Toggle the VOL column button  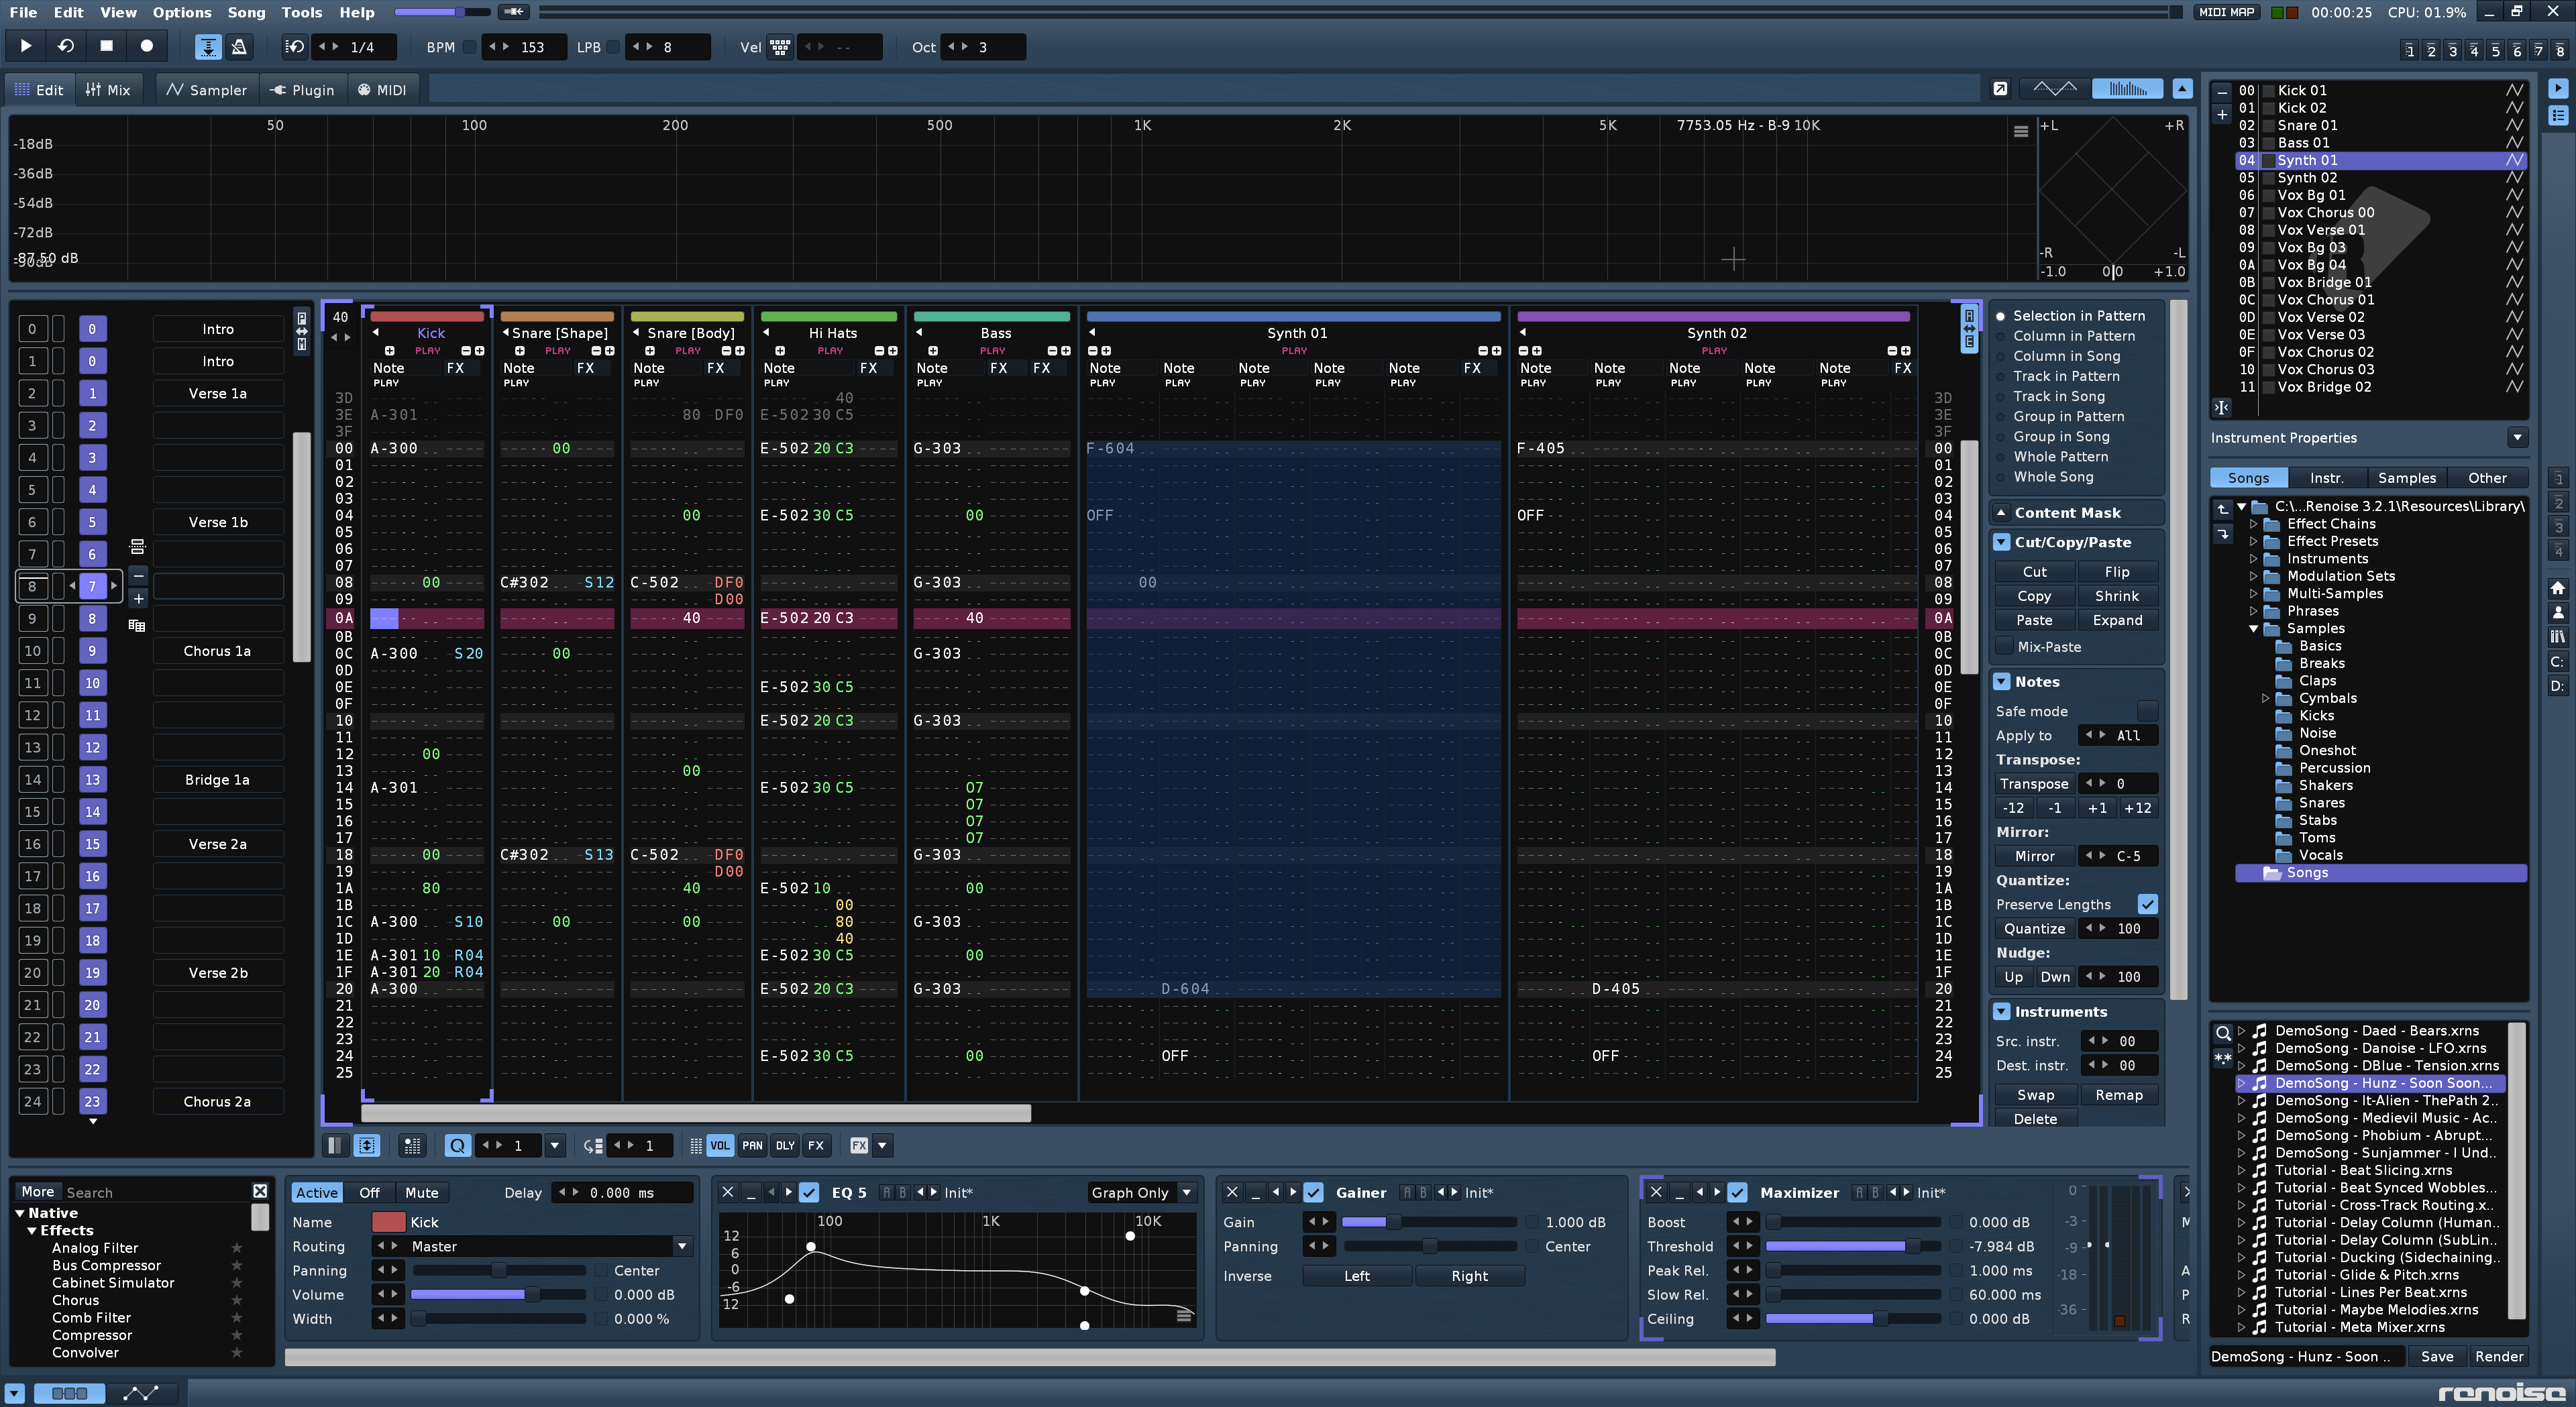click(719, 1146)
